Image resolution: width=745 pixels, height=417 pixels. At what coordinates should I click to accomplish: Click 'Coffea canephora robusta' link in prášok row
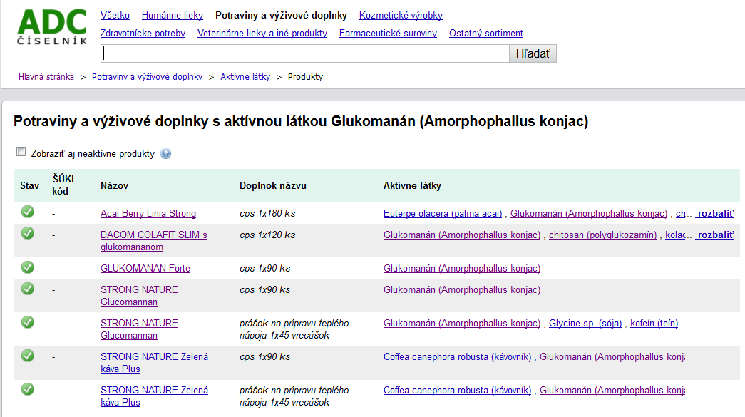[458, 391]
